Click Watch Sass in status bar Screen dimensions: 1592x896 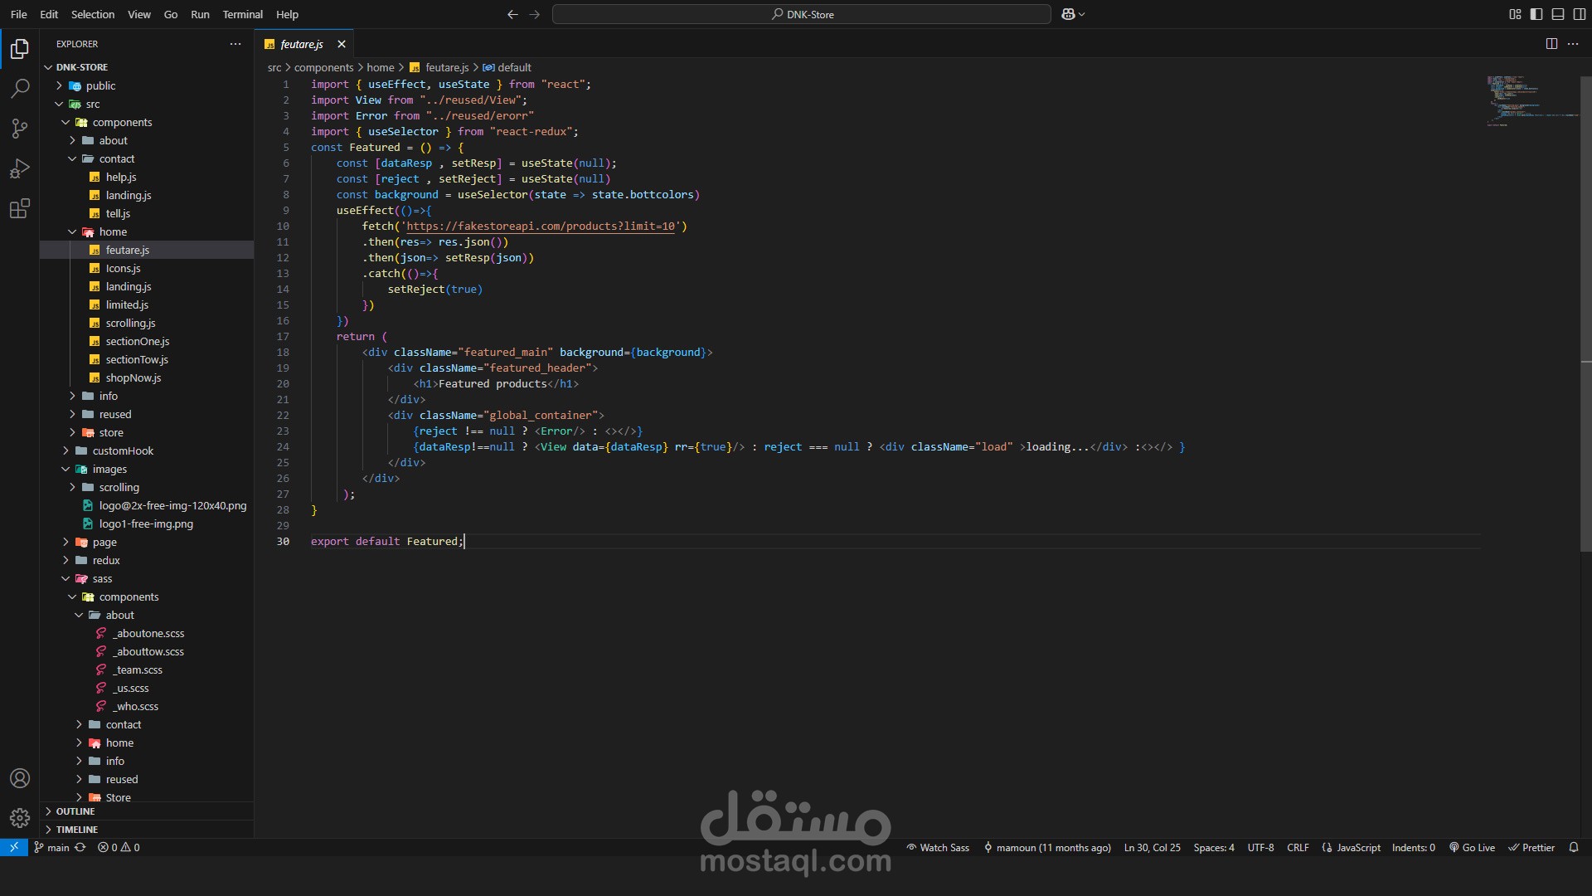pyautogui.click(x=937, y=847)
